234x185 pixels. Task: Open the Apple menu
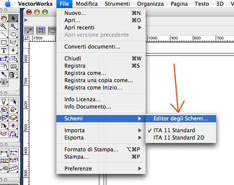click(x=8, y=4)
